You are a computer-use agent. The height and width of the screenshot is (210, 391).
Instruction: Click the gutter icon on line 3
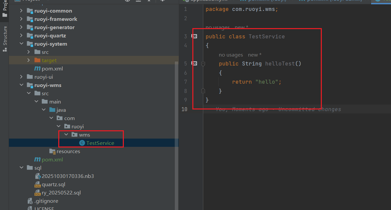click(194, 36)
